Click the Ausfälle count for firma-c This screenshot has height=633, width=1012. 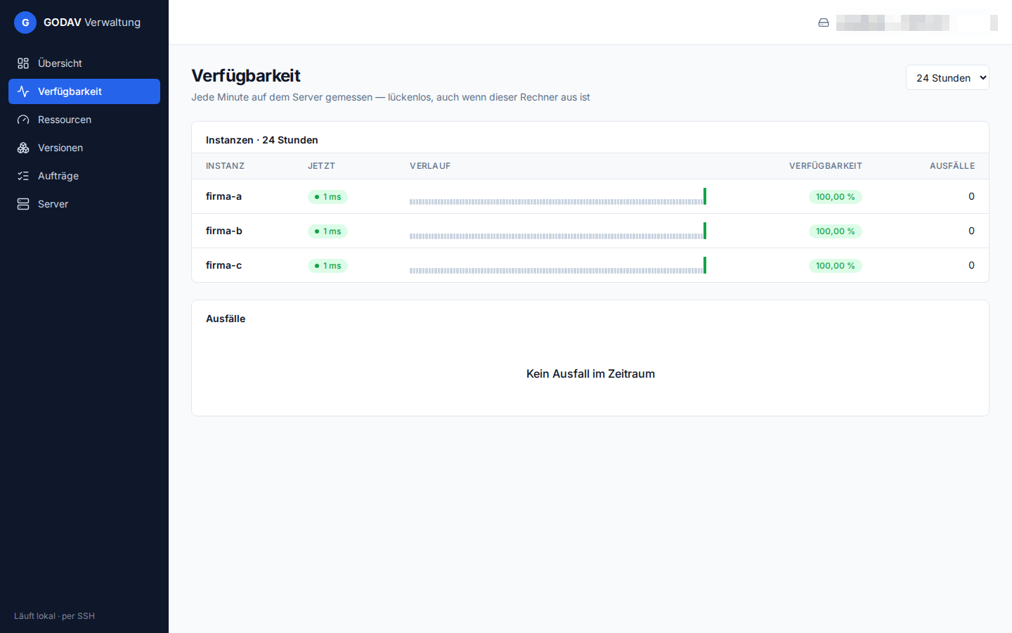point(971,265)
